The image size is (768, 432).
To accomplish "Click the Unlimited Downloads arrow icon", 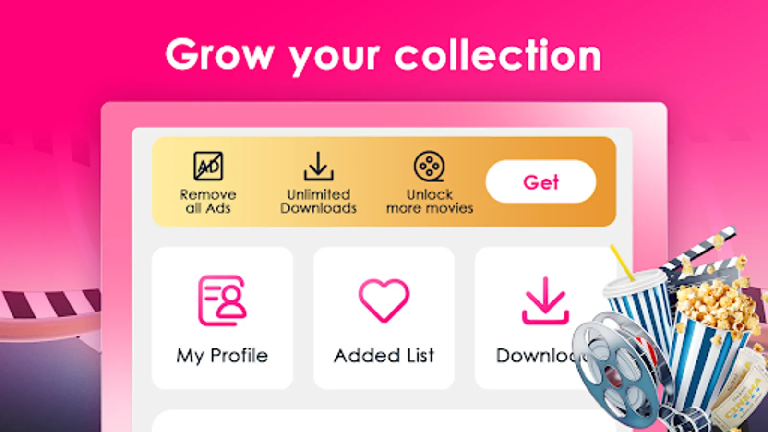I will 318,166.
